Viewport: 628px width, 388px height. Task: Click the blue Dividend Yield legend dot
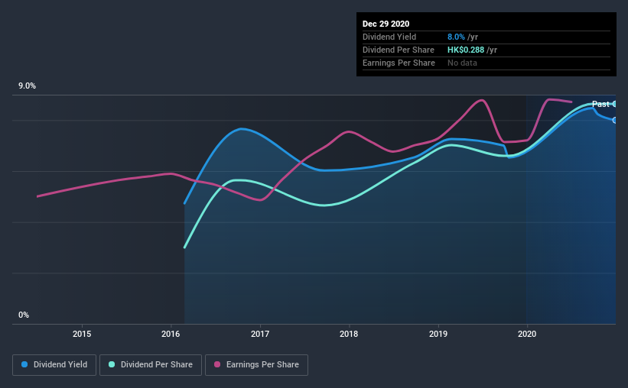tap(24, 364)
